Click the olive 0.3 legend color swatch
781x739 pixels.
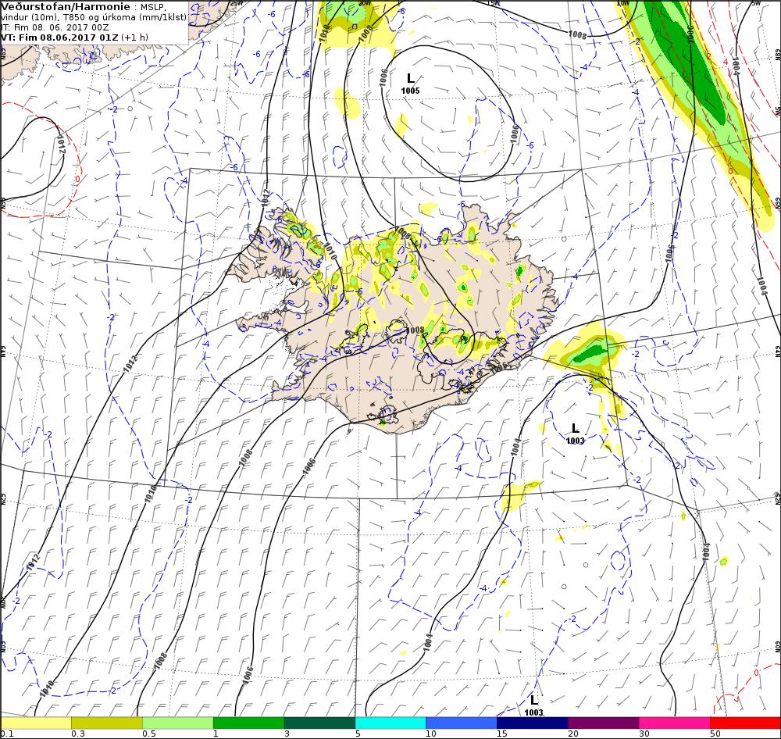[106, 723]
